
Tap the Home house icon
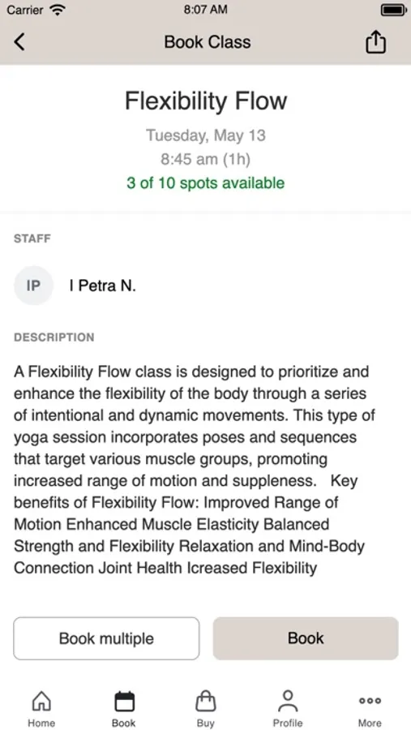coord(41,701)
